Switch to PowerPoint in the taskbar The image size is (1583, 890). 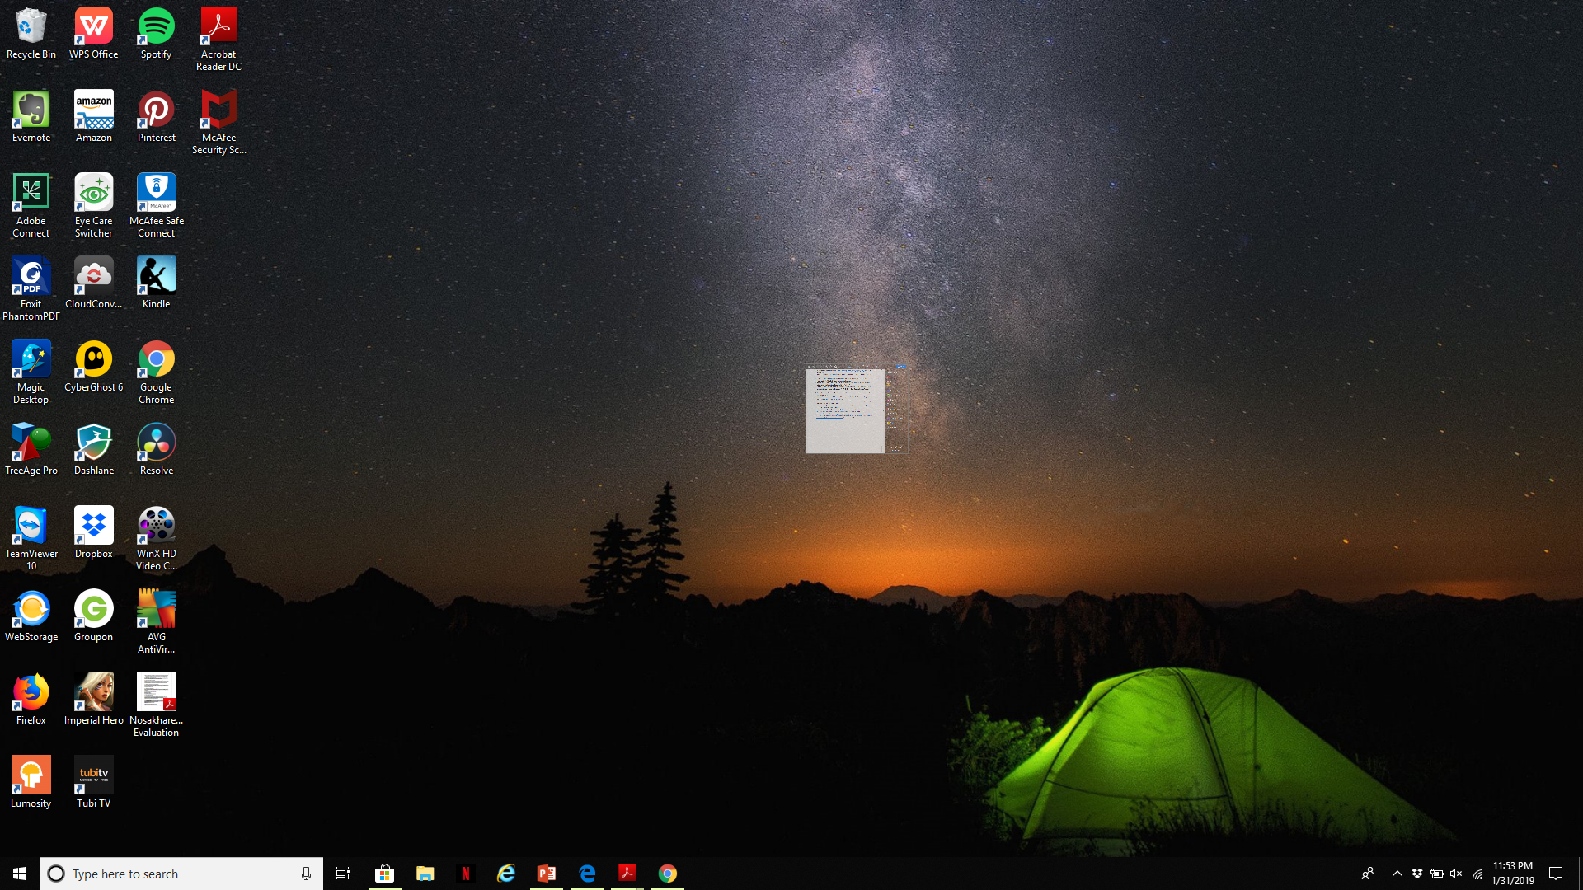[546, 874]
